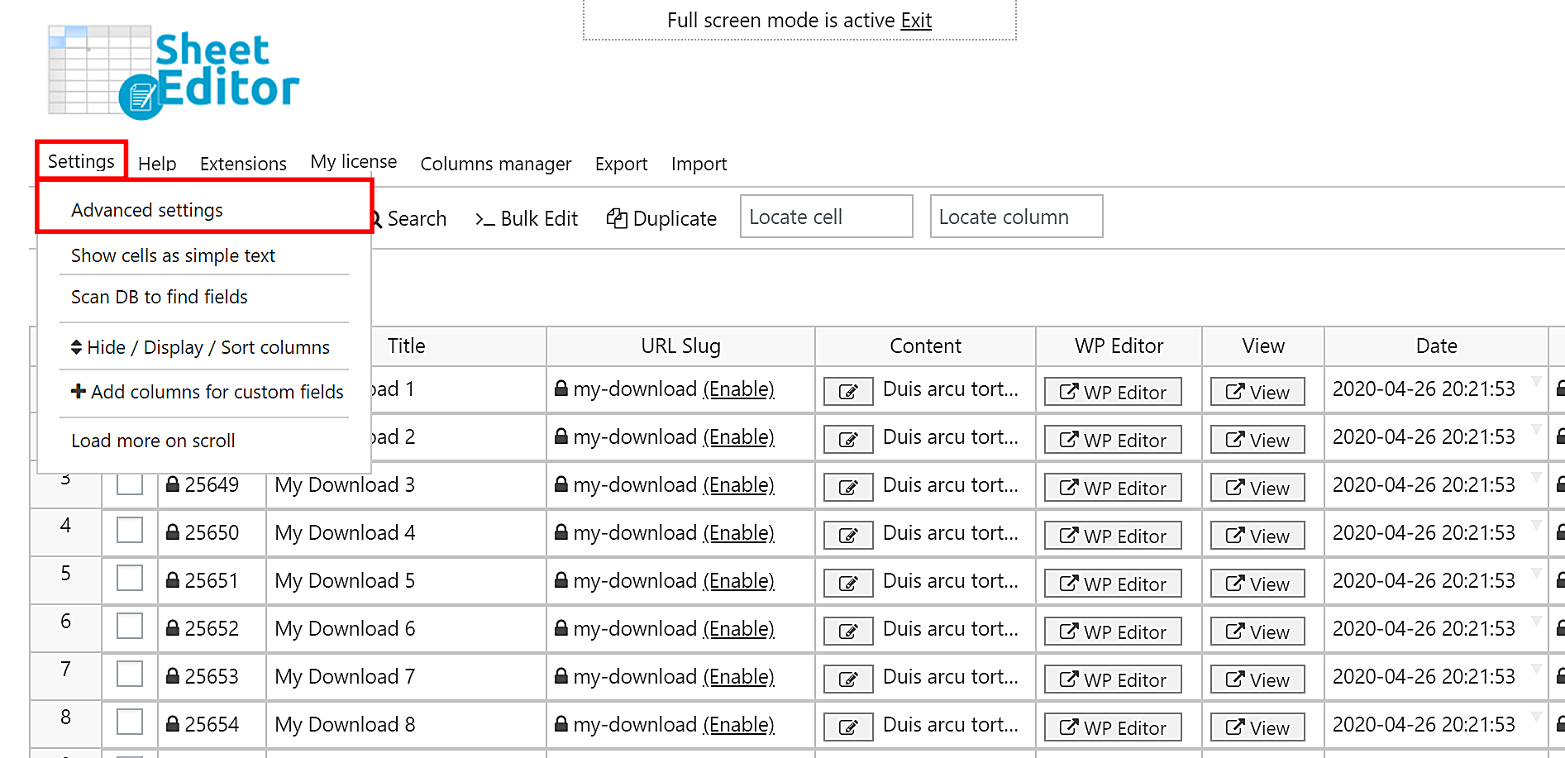Open the date dropdown arrow for My Download 3
Image resolution: width=1565 pixels, height=758 pixels.
tap(1536, 478)
